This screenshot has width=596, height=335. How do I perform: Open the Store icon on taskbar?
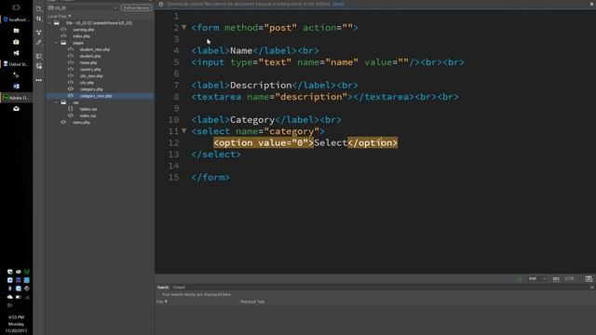point(16,42)
